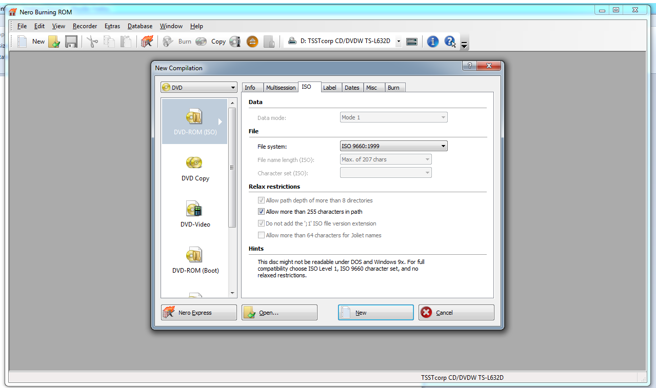Click the Save floppy disk toolbar icon
The height and width of the screenshot is (388, 656).
point(71,42)
